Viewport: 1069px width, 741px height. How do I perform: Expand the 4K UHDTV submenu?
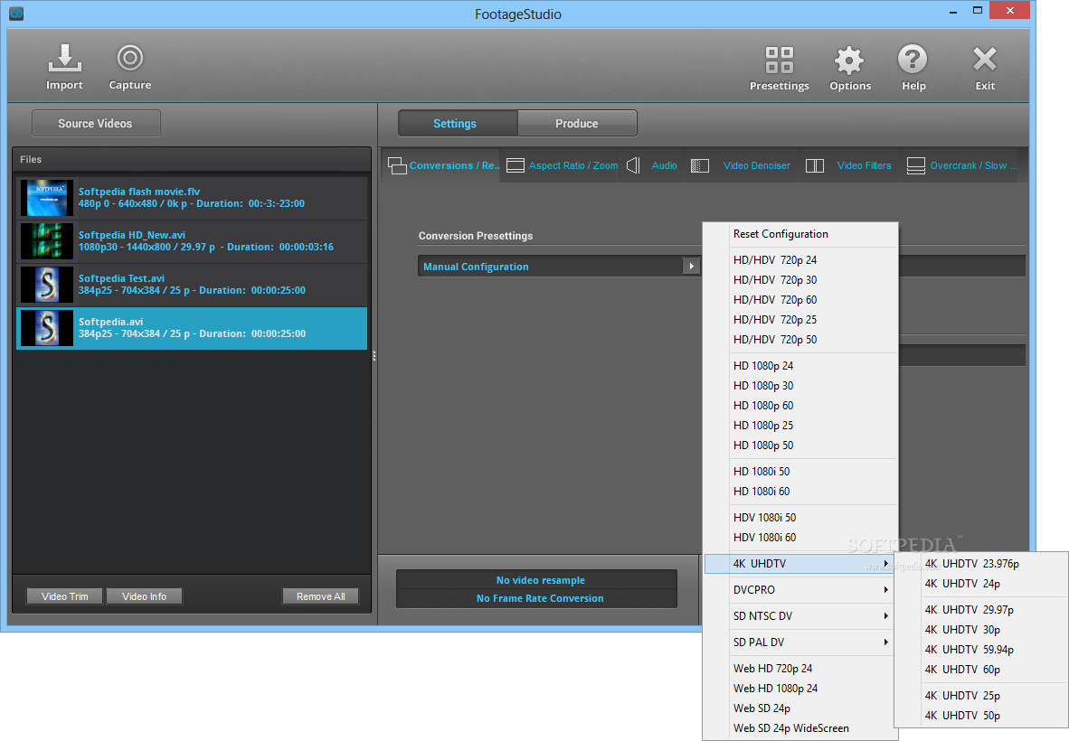[x=799, y=564]
